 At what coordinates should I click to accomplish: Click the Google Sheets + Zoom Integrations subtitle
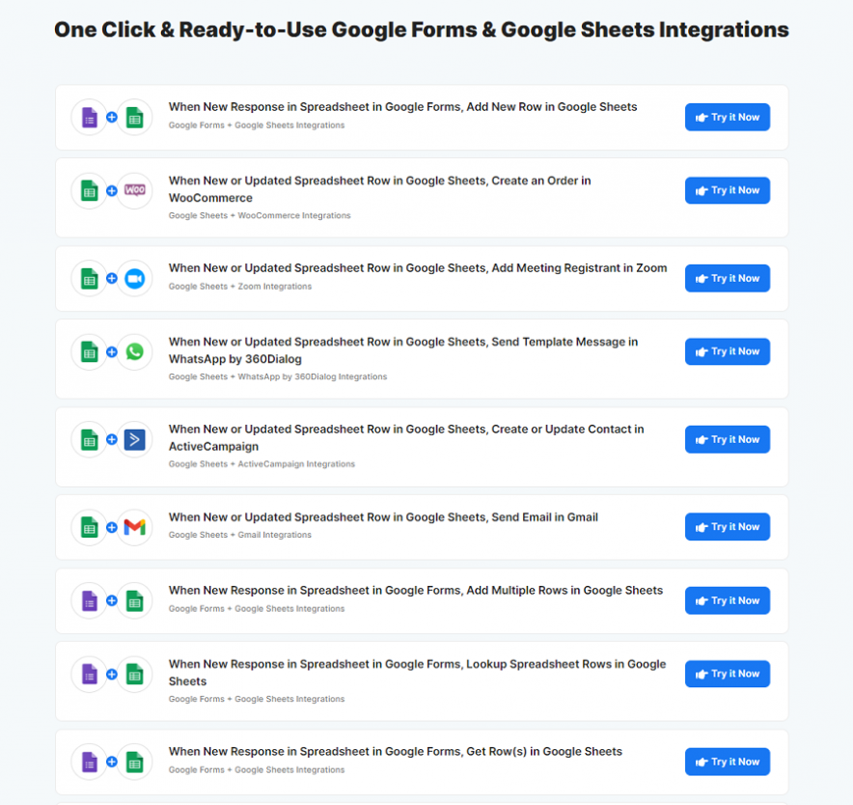240,287
